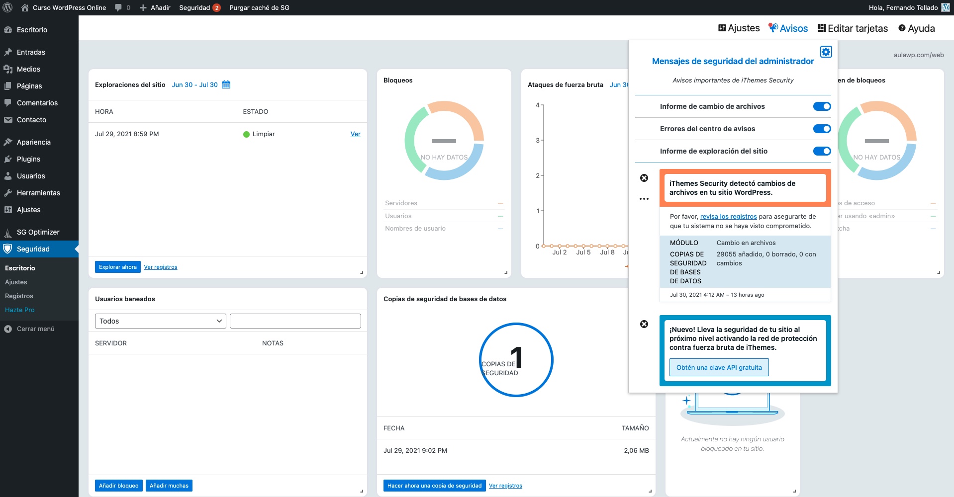954x497 pixels.
Task: Click the Medios media icon in sidebar
Action: click(8, 69)
